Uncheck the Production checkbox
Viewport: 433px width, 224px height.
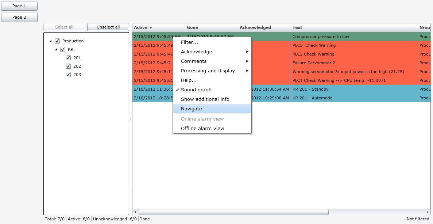click(x=57, y=41)
